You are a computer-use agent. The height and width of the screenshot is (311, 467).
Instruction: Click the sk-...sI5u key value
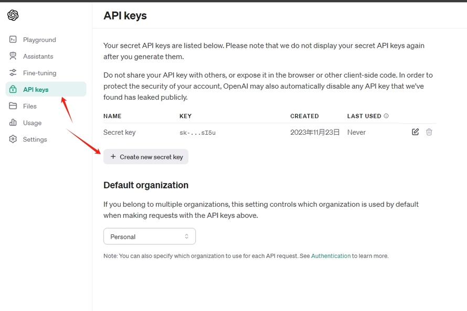(x=197, y=133)
